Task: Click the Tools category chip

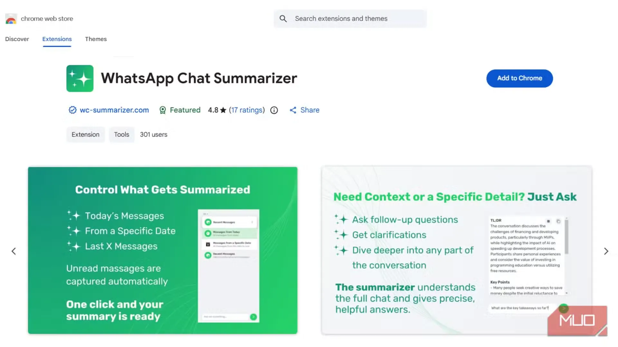Action: pos(121,135)
